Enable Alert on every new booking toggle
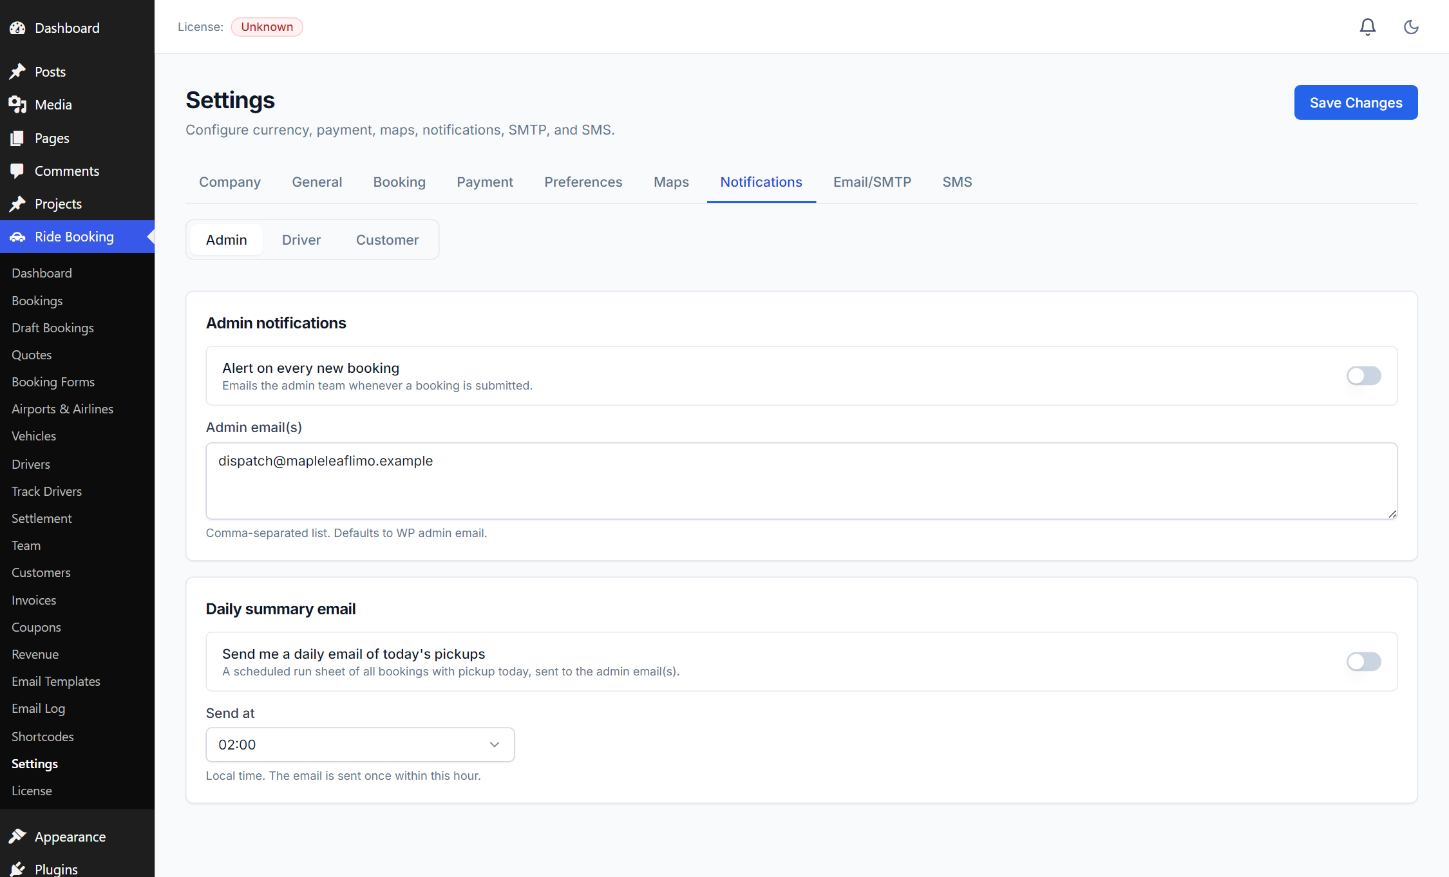Screen dimensions: 1449x877 [x=1363, y=375]
